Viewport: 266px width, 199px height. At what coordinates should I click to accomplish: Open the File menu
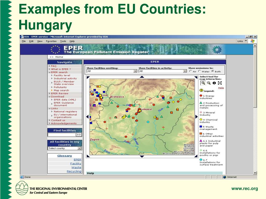tap(24, 41)
